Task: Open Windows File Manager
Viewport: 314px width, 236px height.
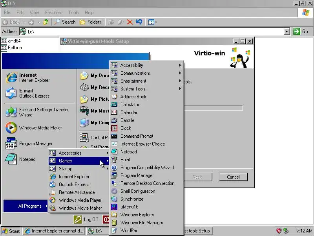Action: pyautogui.click(x=146, y=223)
